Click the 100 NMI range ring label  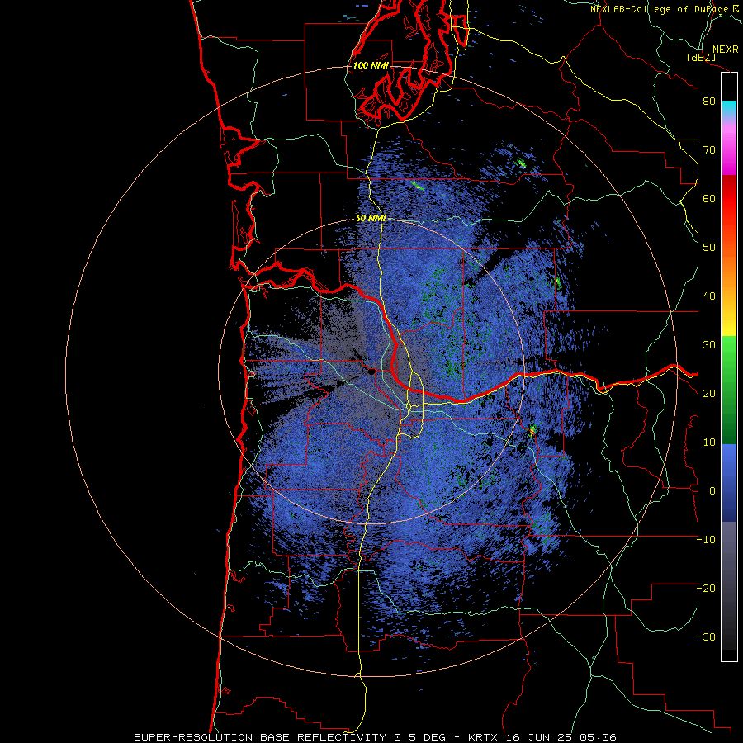pos(371,65)
